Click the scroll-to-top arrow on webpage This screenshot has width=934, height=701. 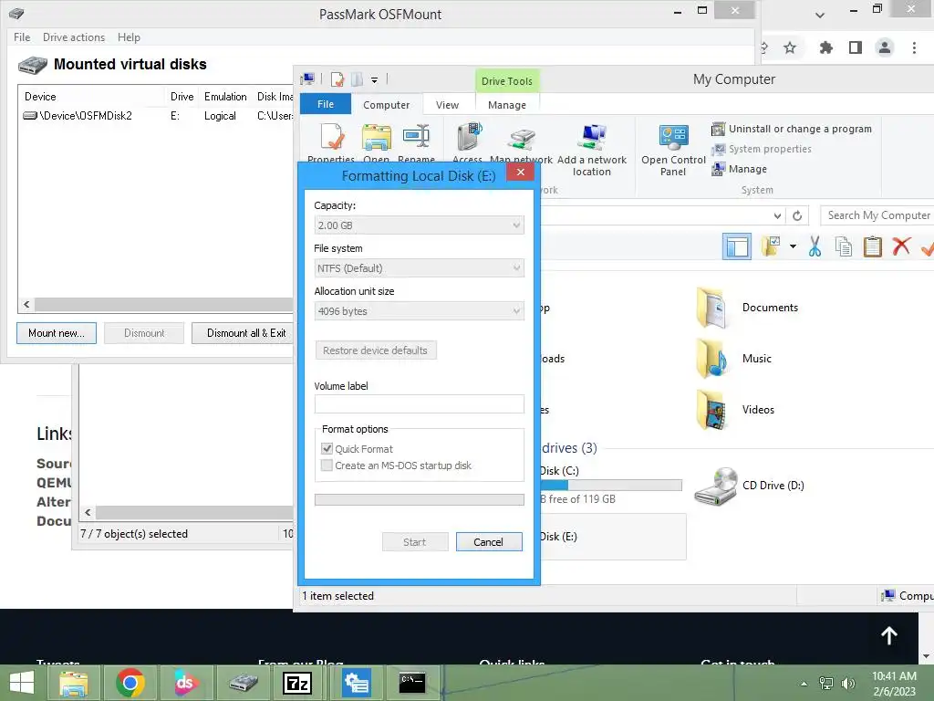pos(889,635)
